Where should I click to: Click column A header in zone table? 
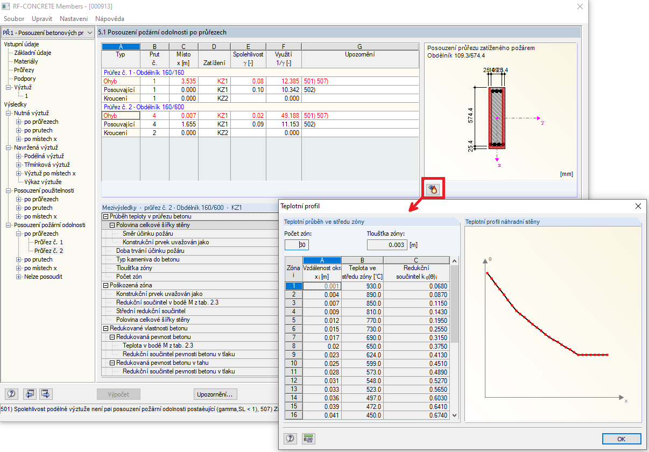pyautogui.click(x=322, y=260)
